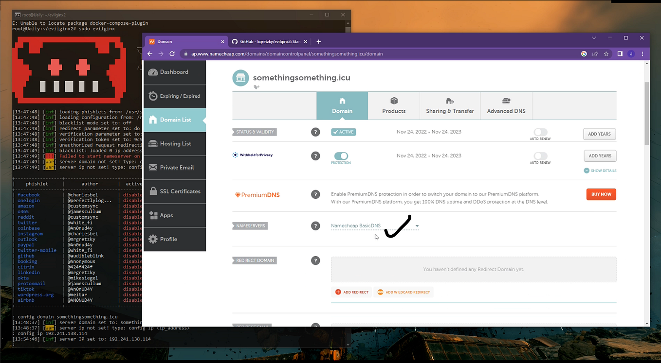
Task: Switch to Advanced DNS tab
Action: (506, 105)
